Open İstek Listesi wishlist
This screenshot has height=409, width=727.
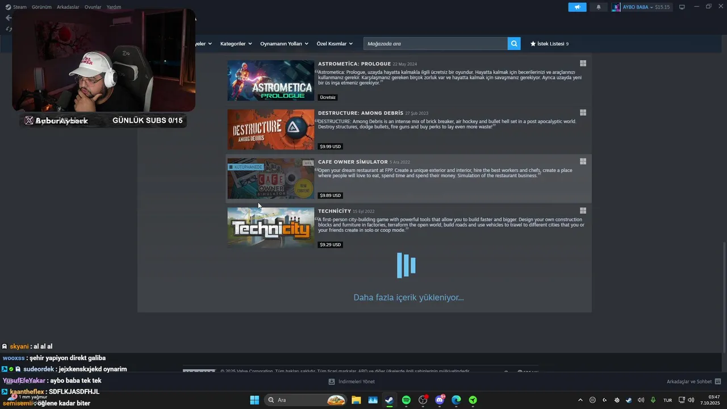coord(549,44)
